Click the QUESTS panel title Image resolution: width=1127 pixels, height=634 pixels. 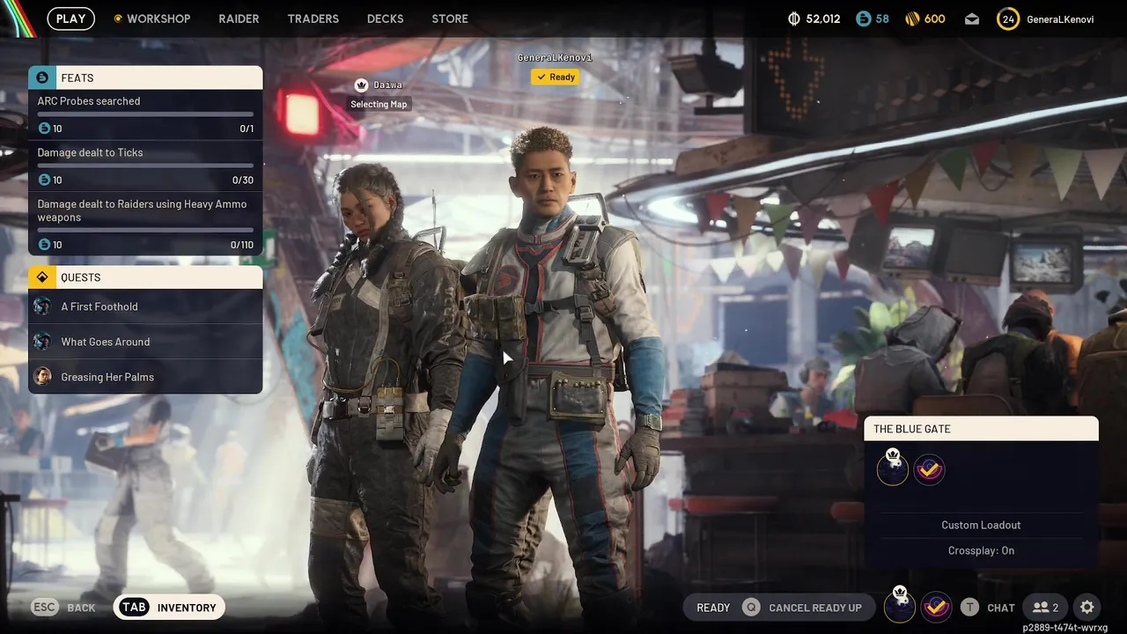pos(80,277)
